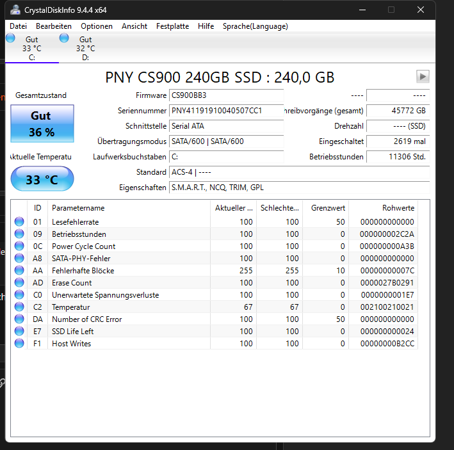Click the CrystalDiskInfo title bar icon

(15, 10)
